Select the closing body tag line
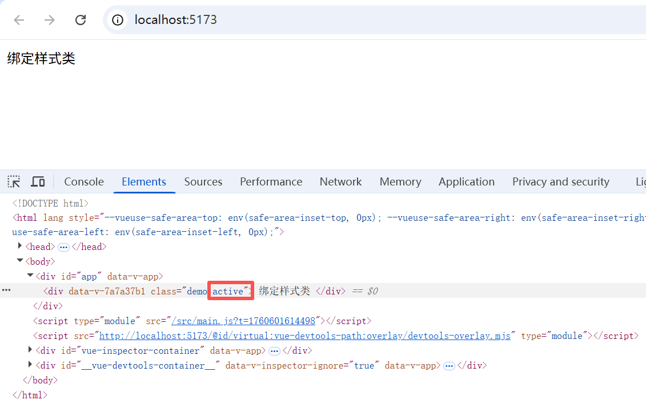The height and width of the screenshot is (416, 646). (x=40, y=380)
